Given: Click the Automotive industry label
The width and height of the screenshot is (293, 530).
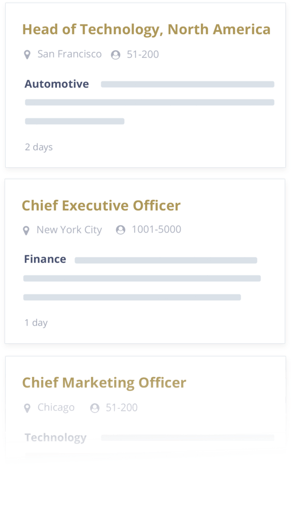Looking at the screenshot, I should pyautogui.click(x=57, y=84).
